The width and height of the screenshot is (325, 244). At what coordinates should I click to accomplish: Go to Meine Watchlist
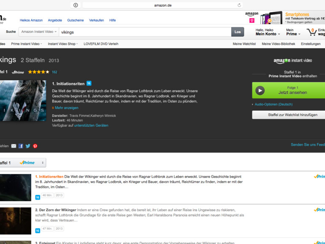[x=244, y=44]
